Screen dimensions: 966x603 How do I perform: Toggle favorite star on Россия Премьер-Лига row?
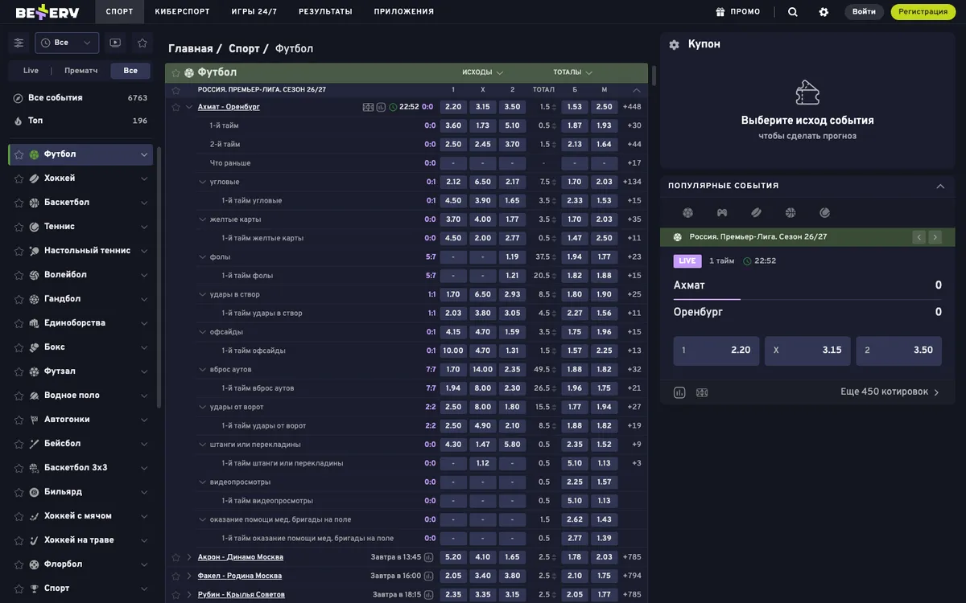(x=175, y=90)
